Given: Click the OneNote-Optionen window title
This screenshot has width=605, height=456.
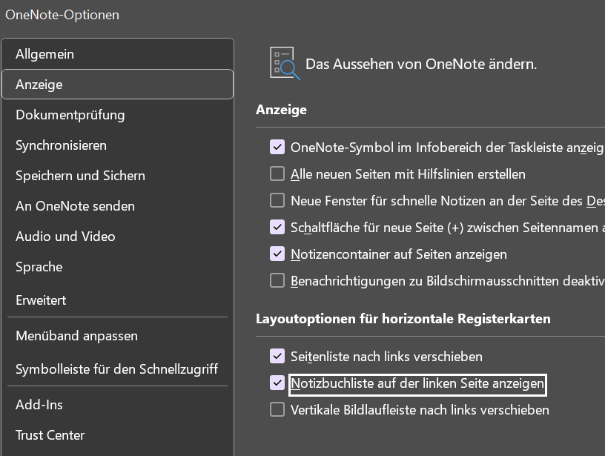Looking at the screenshot, I should pyautogui.click(x=62, y=15).
